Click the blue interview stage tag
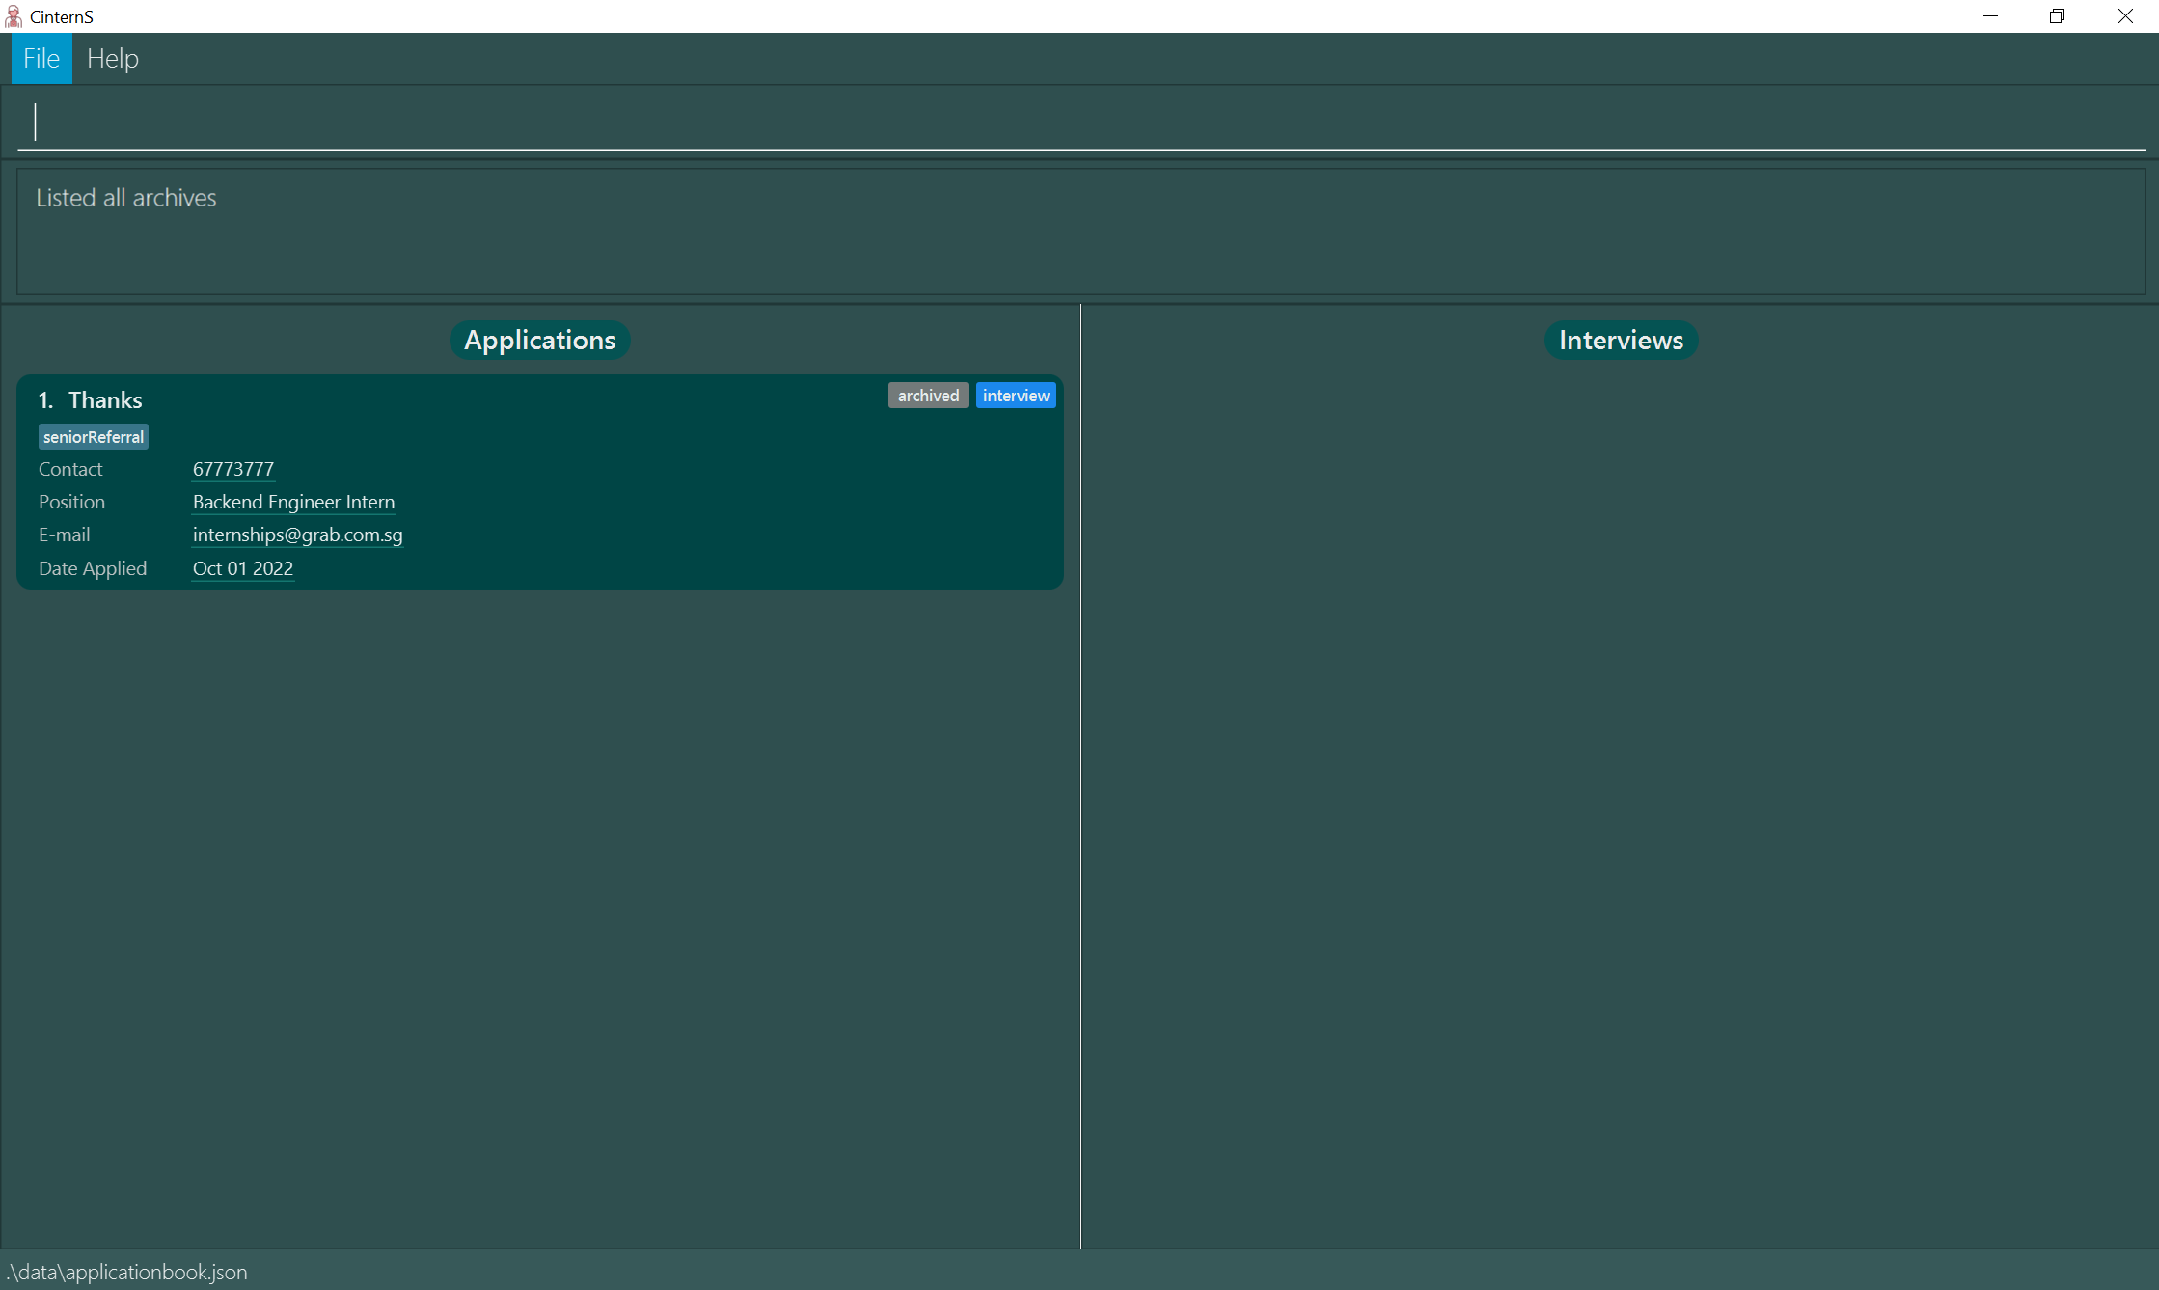The height and width of the screenshot is (1290, 2159). 1016,396
